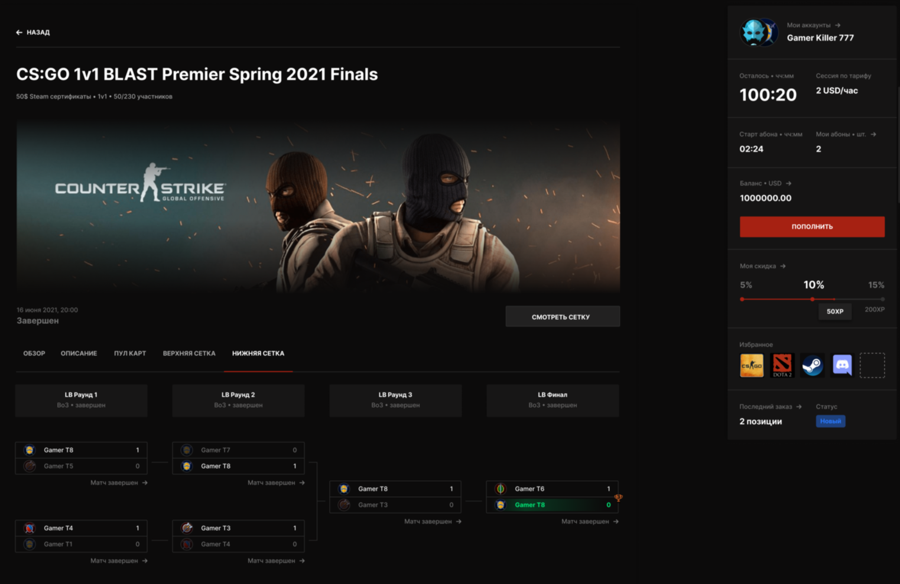Viewport: 900px width, 584px height.
Task: Switch to ВЕРХНЯЯ СЕТКА tab
Action: [189, 353]
